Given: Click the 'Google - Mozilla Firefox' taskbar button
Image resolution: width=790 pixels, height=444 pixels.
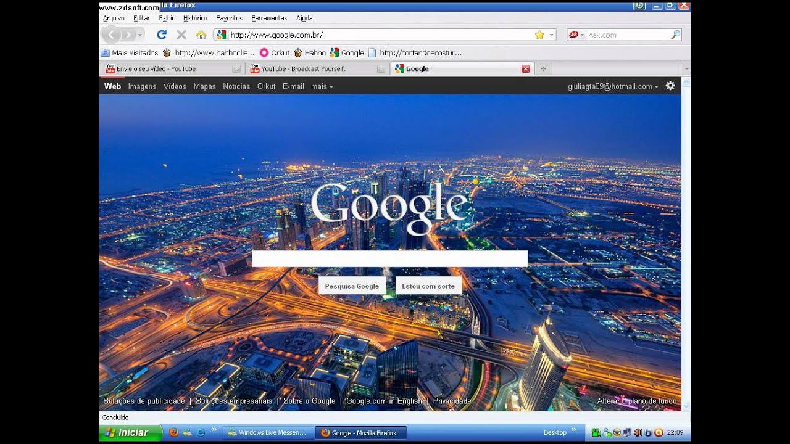Looking at the screenshot, I should coord(360,433).
